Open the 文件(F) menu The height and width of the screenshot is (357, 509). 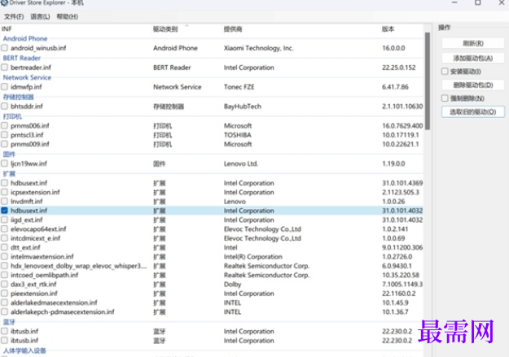click(x=14, y=16)
